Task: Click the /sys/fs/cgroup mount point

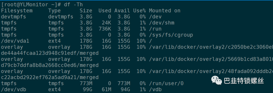Action: pyautogui.click(x=171, y=35)
